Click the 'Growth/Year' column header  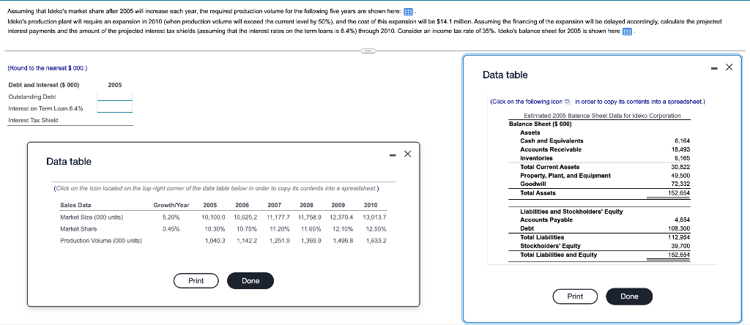[171, 205]
